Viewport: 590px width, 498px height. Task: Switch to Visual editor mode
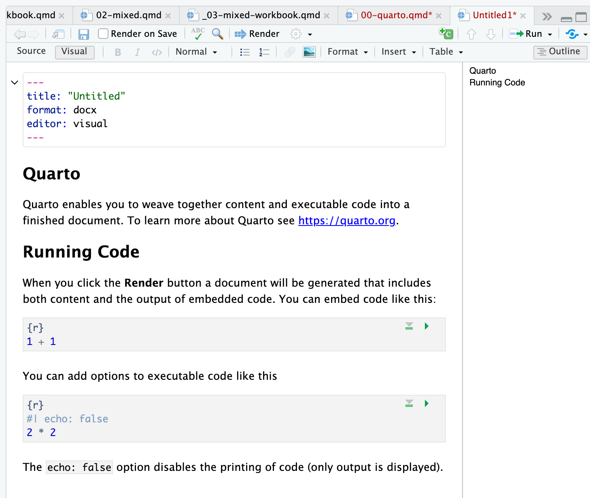(74, 52)
